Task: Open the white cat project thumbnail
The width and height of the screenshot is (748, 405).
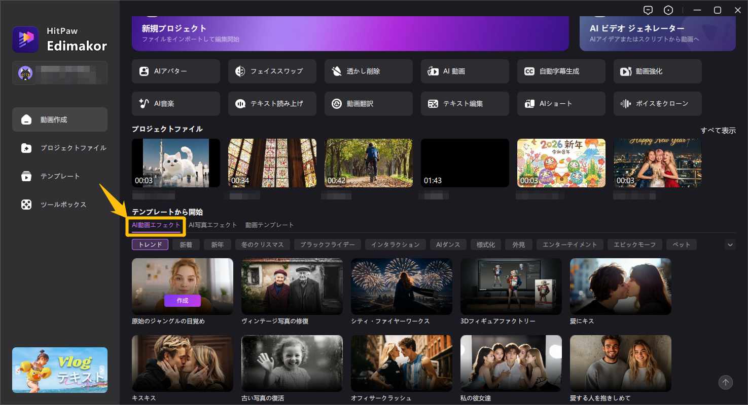Action: tap(175, 163)
